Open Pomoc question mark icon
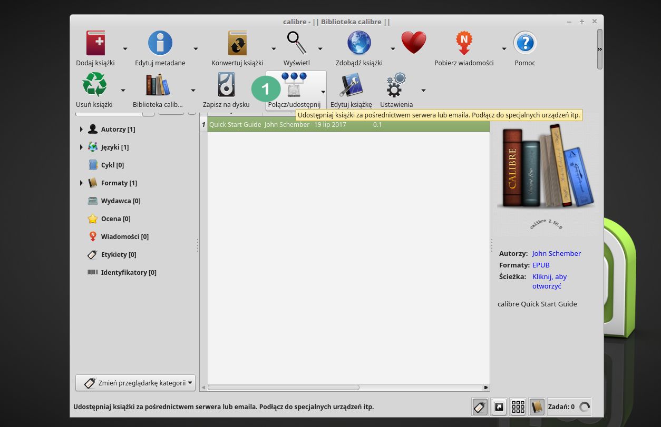The height and width of the screenshot is (427, 661). tap(525, 43)
